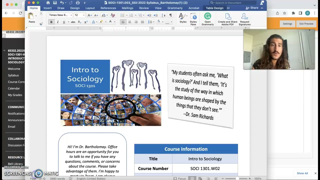The width and height of the screenshot is (320, 180).
Task: Click Create and Share Adobe PDF
Action: (227, 19)
